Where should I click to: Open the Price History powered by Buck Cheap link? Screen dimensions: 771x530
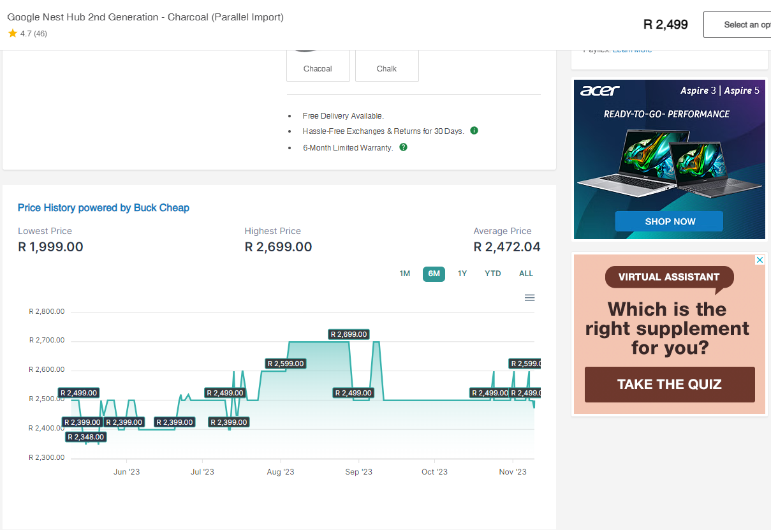(x=103, y=208)
